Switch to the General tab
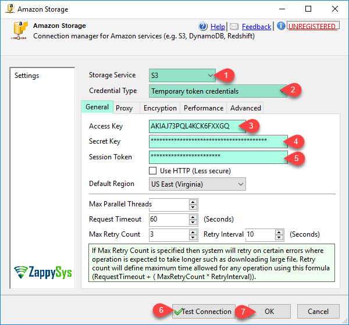The height and width of the screenshot is (325, 349). point(97,107)
